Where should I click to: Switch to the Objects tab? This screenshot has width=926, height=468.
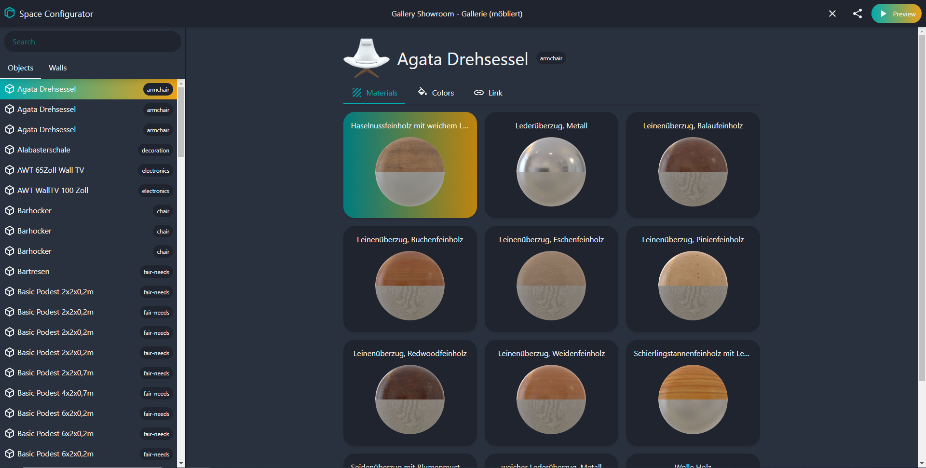point(21,68)
